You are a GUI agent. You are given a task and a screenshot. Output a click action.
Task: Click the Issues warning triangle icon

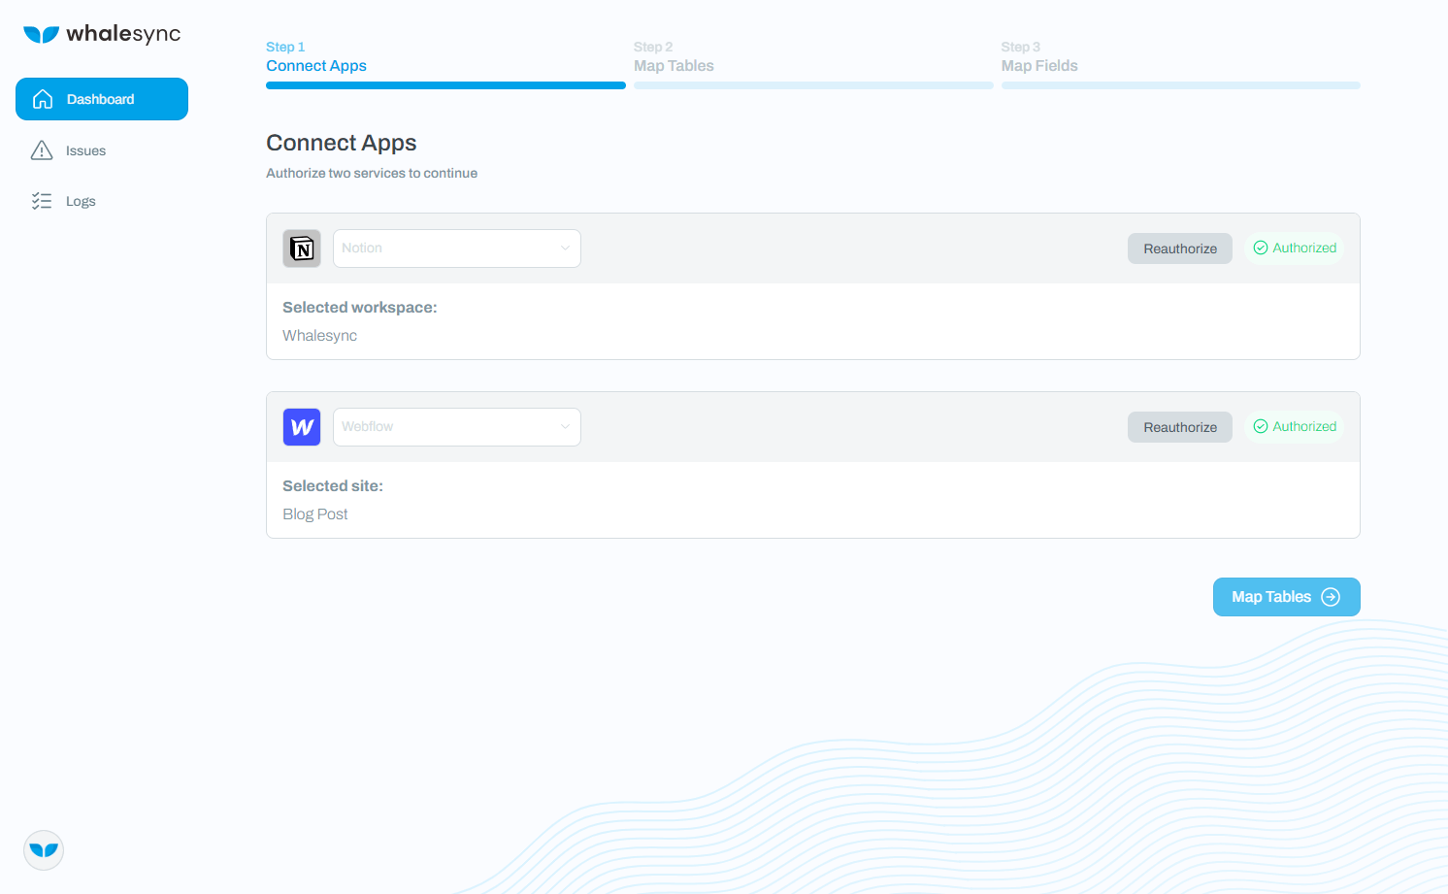click(42, 150)
